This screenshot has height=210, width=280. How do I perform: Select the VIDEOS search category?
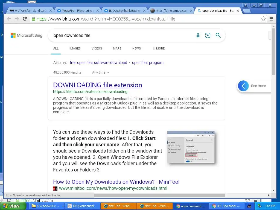coord(97,48)
